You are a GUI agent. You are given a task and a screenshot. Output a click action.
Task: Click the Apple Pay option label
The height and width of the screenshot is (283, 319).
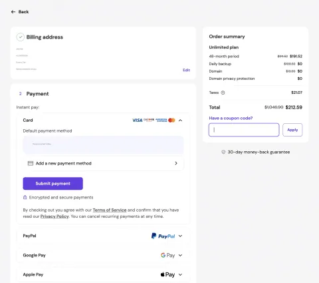(x=33, y=274)
